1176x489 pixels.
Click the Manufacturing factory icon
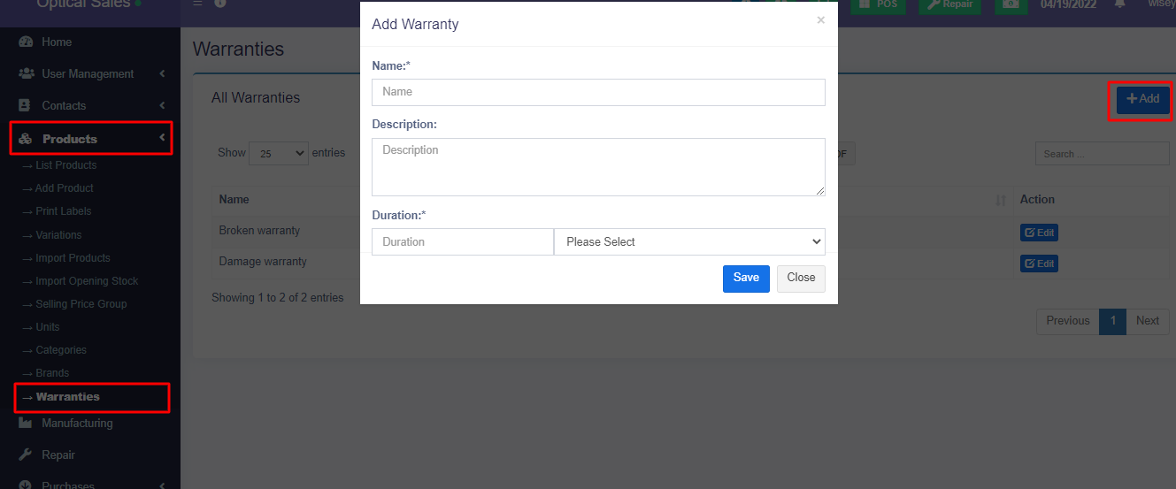[x=26, y=424]
